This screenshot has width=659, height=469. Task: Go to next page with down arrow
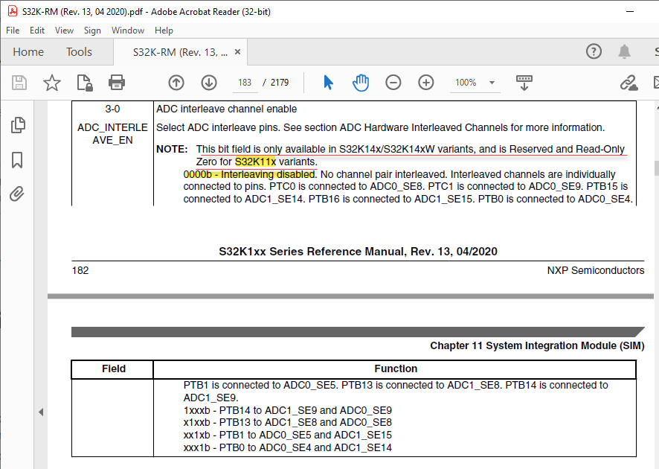(209, 83)
